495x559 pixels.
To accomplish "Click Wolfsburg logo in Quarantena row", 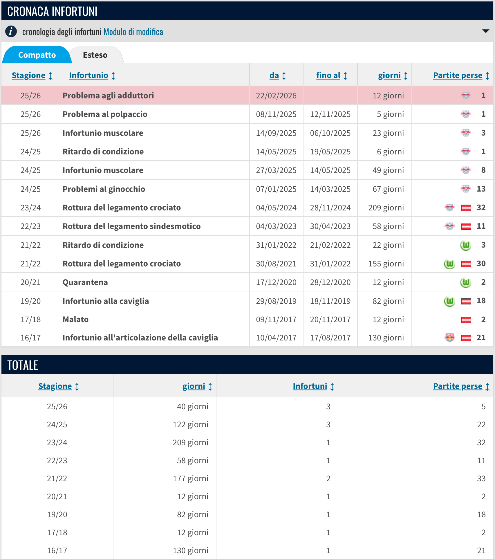I will pyautogui.click(x=466, y=282).
